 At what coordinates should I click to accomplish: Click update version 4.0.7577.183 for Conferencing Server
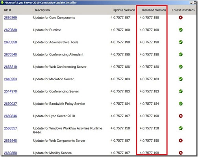(120, 91)
